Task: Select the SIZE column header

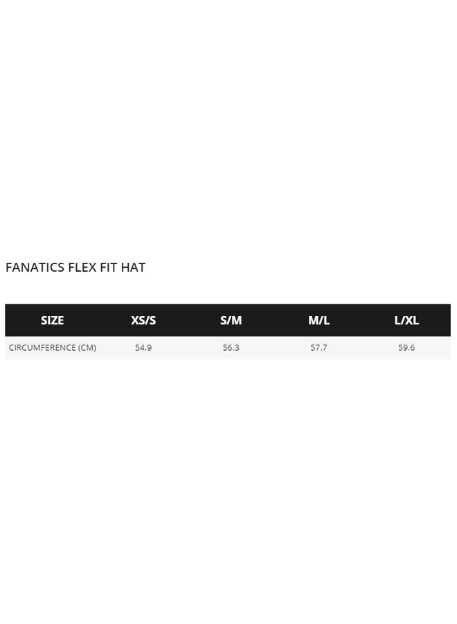Action: [x=52, y=320]
